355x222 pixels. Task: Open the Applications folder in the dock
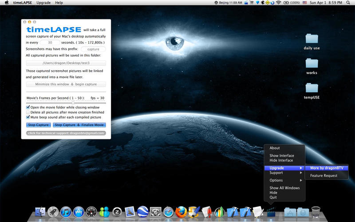pos(290,212)
